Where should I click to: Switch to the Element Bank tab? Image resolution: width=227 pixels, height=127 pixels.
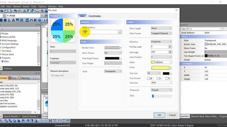click(197, 116)
